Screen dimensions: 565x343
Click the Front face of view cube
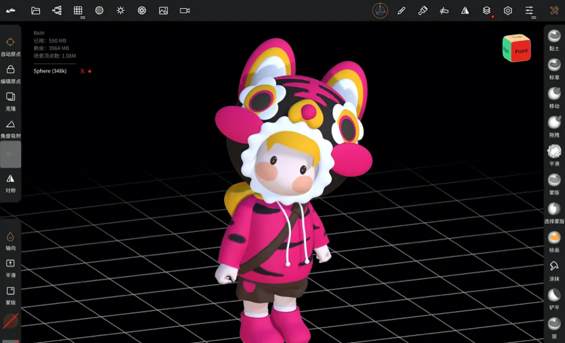[x=521, y=51]
